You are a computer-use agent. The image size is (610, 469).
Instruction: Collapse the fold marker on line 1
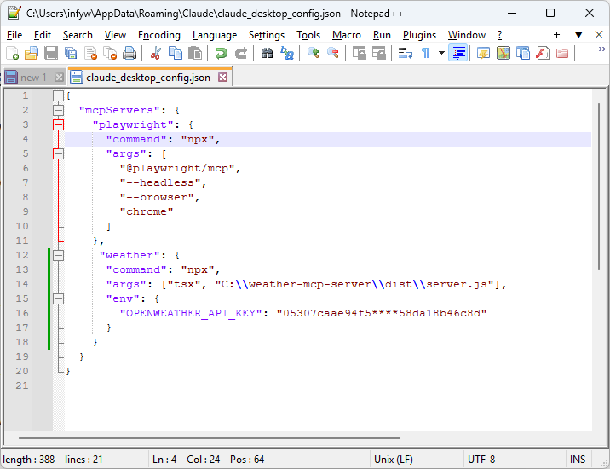58,96
